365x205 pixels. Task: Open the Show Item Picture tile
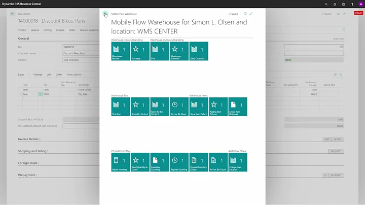coord(199,107)
